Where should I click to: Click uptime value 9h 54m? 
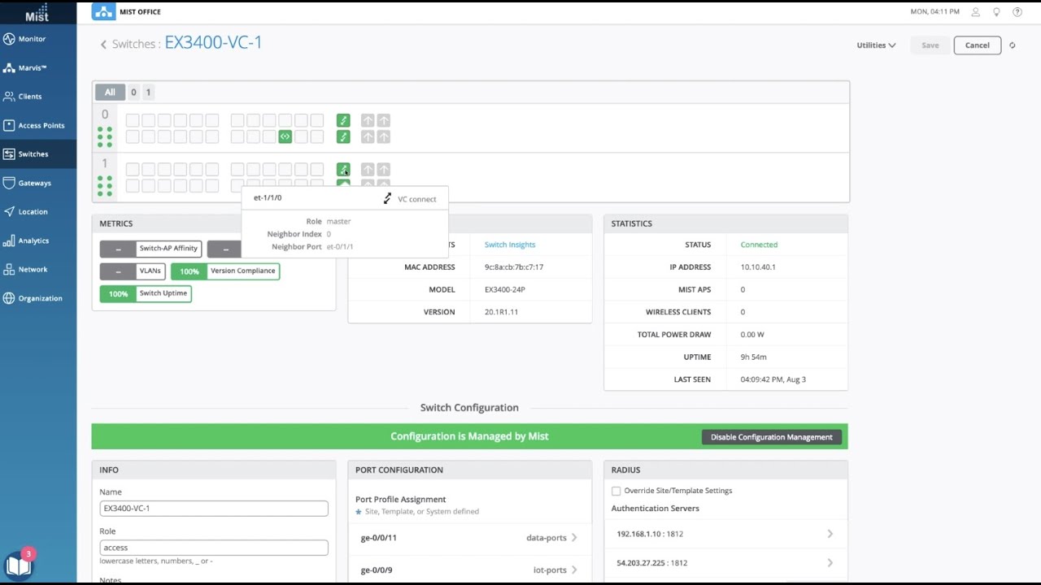(753, 357)
